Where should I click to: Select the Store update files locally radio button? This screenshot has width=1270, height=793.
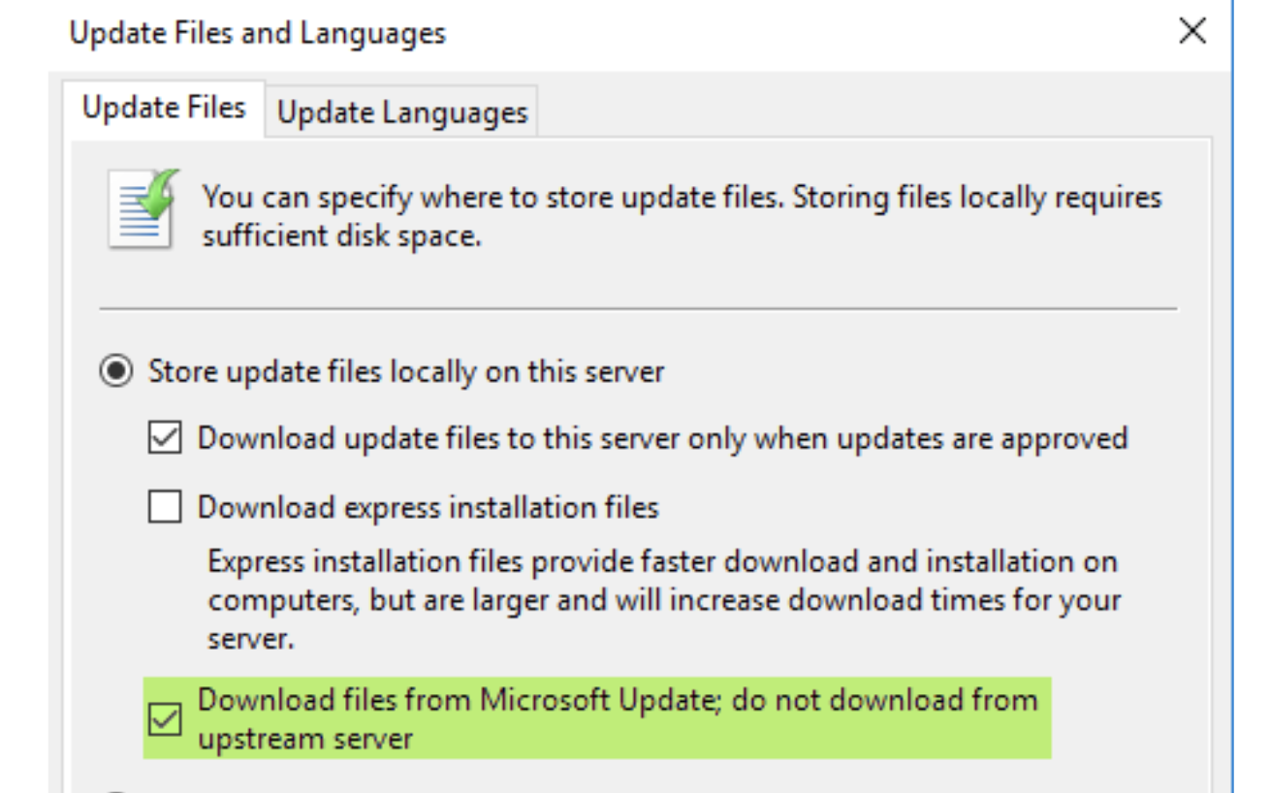click(116, 372)
